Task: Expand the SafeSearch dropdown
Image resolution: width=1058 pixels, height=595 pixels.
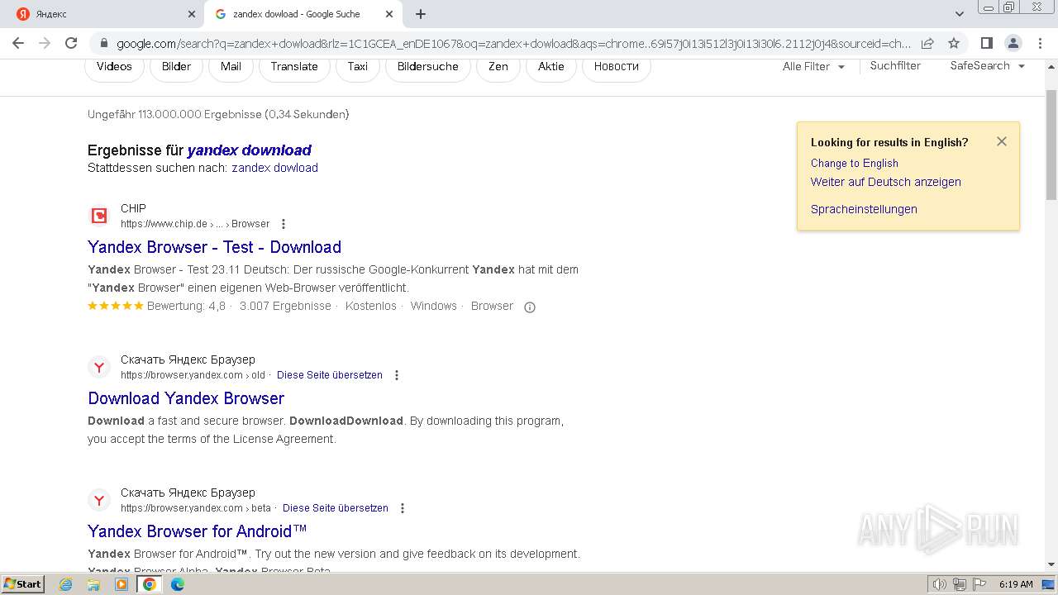Action: coord(987,65)
